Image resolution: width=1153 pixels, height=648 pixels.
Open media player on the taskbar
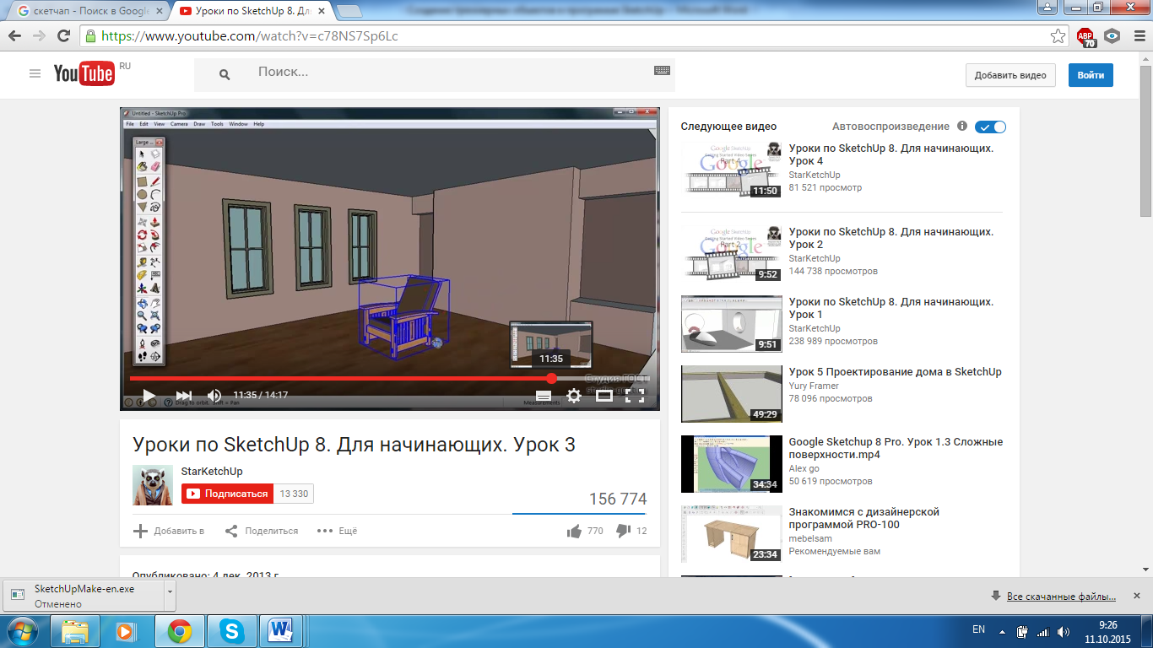[127, 631]
